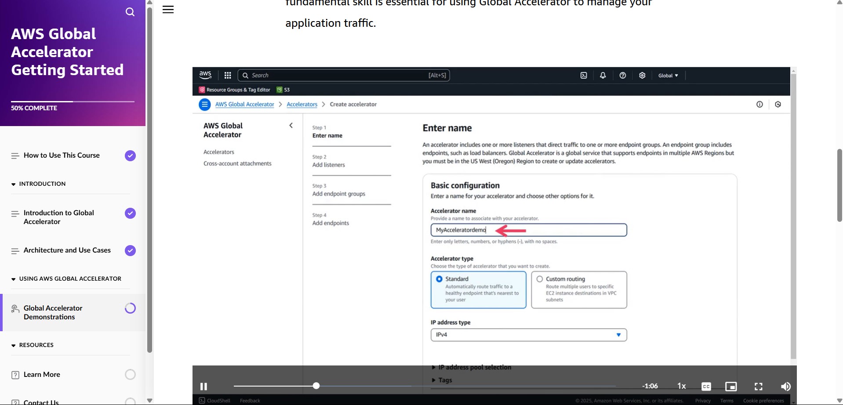Select the Custom routing radio button
This screenshot has height=405, width=843.
[540, 279]
